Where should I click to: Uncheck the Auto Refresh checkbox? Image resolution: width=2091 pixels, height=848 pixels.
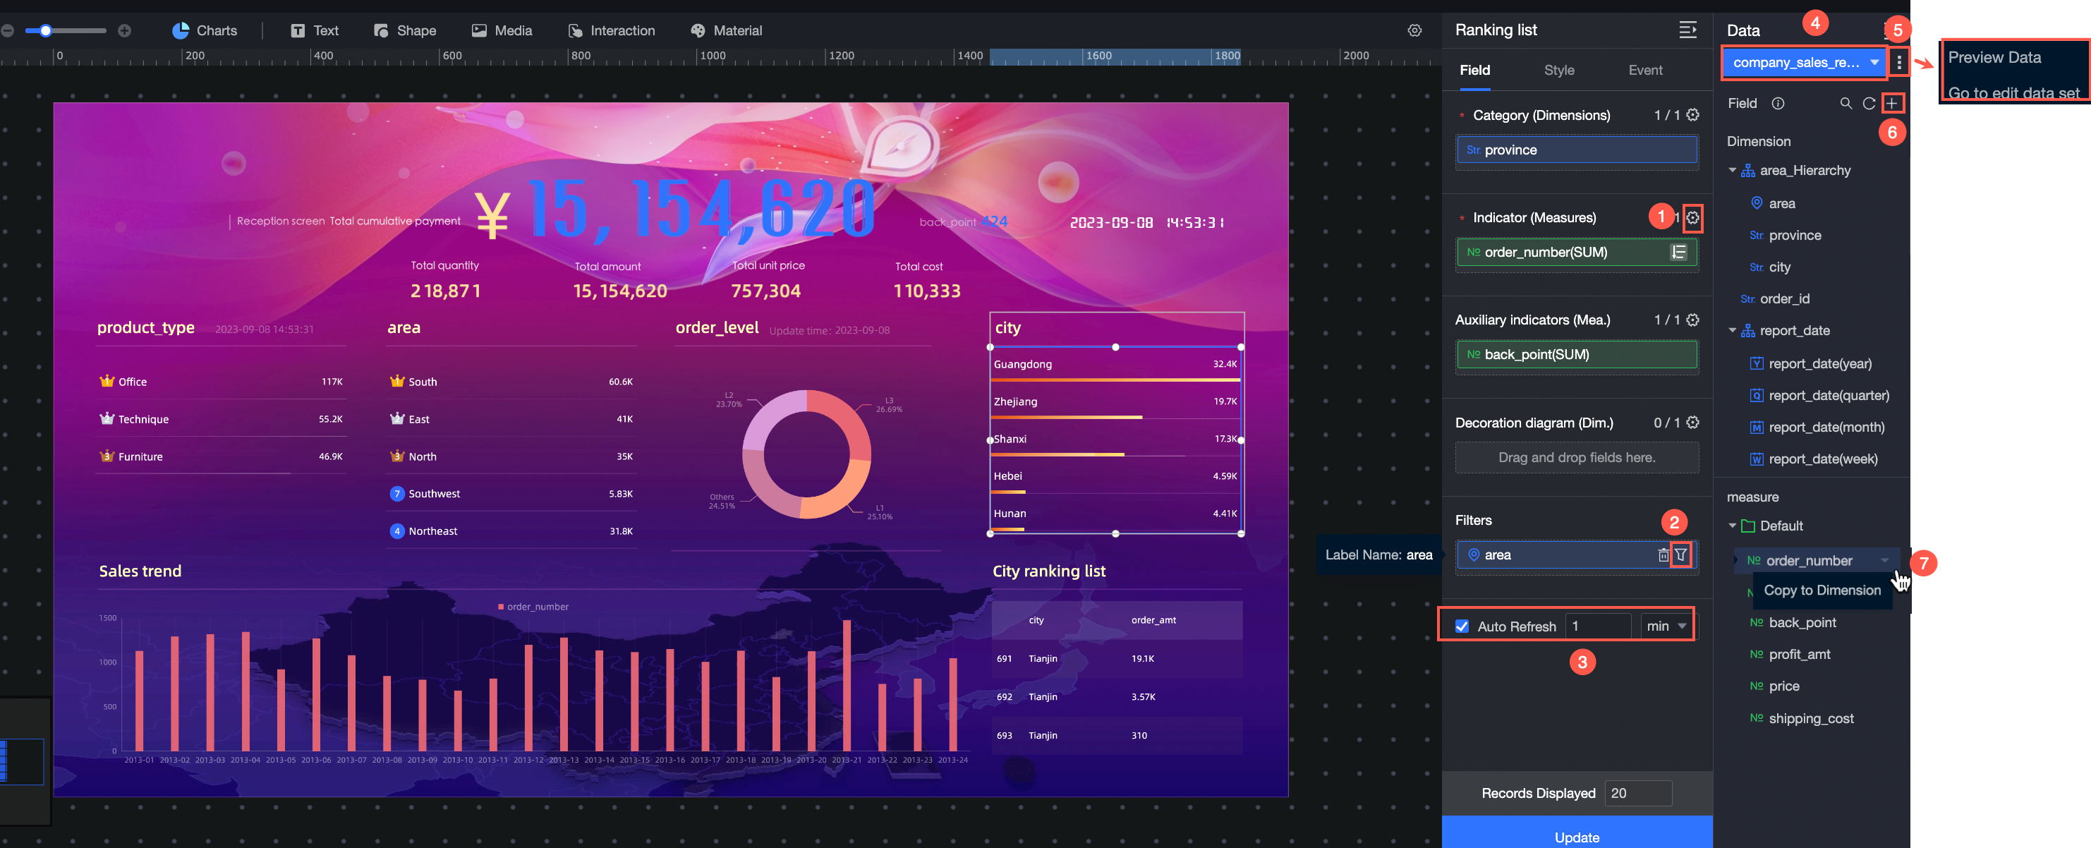tap(1461, 626)
